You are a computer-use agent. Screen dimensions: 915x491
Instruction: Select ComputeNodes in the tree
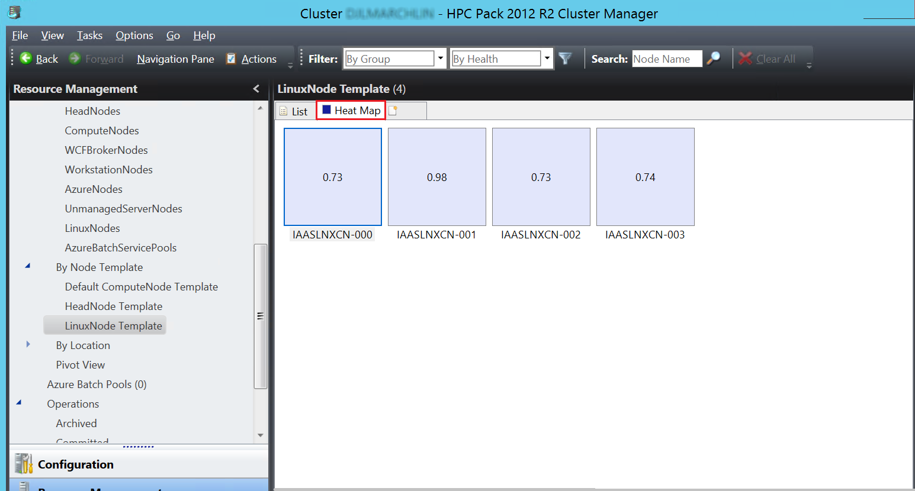coord(102,131)
